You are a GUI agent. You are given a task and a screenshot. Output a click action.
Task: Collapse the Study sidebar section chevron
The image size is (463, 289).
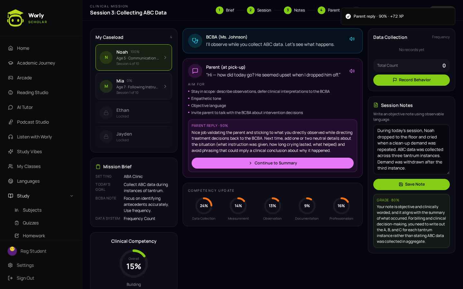[72, 196]
